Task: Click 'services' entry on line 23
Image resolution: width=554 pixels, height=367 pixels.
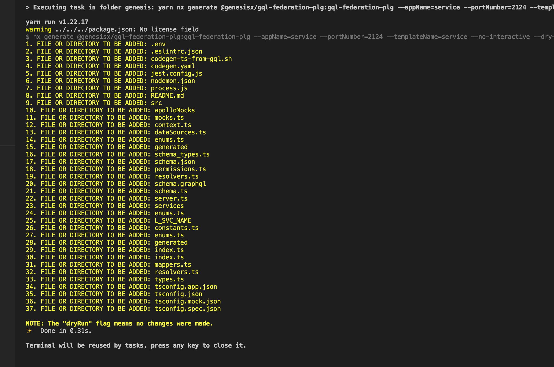Action: tap(169, 206)
